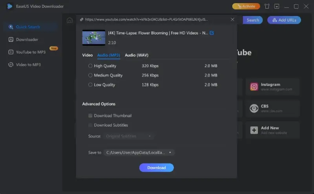Click the '2.0 MB' size on Low Quality row
Screen dimensions: 314x194
point(211,84)
